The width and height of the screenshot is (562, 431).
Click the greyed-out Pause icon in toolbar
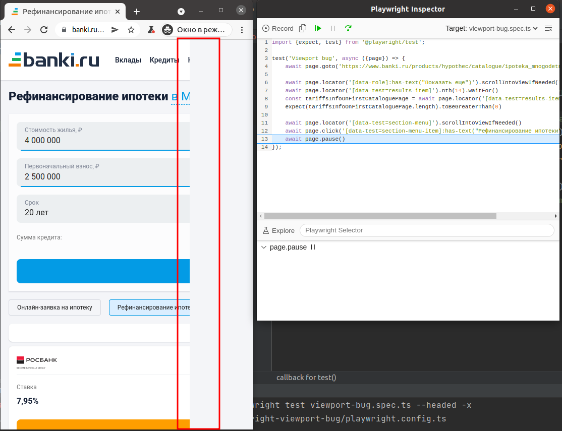(332, 29)
